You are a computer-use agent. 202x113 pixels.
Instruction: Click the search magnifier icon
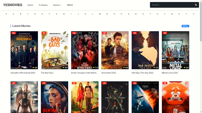point(196,5)
